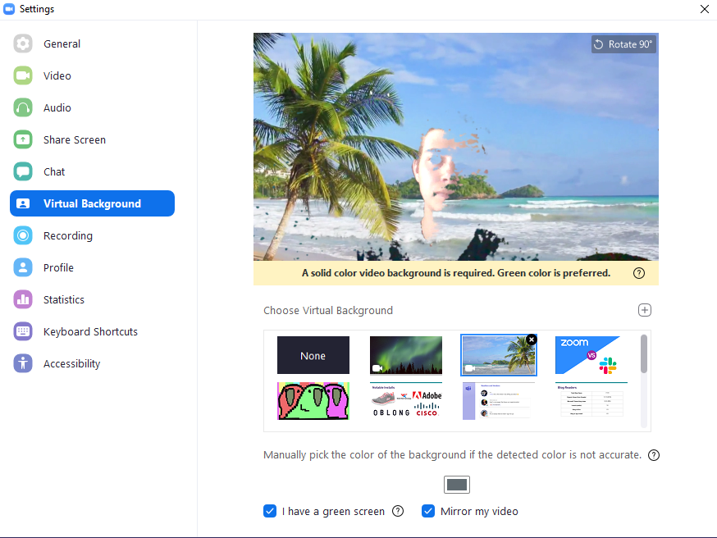Add a new virtual background with plus icon
The width and height of the screenshot is (717, 538).
[x=645, y=310]
